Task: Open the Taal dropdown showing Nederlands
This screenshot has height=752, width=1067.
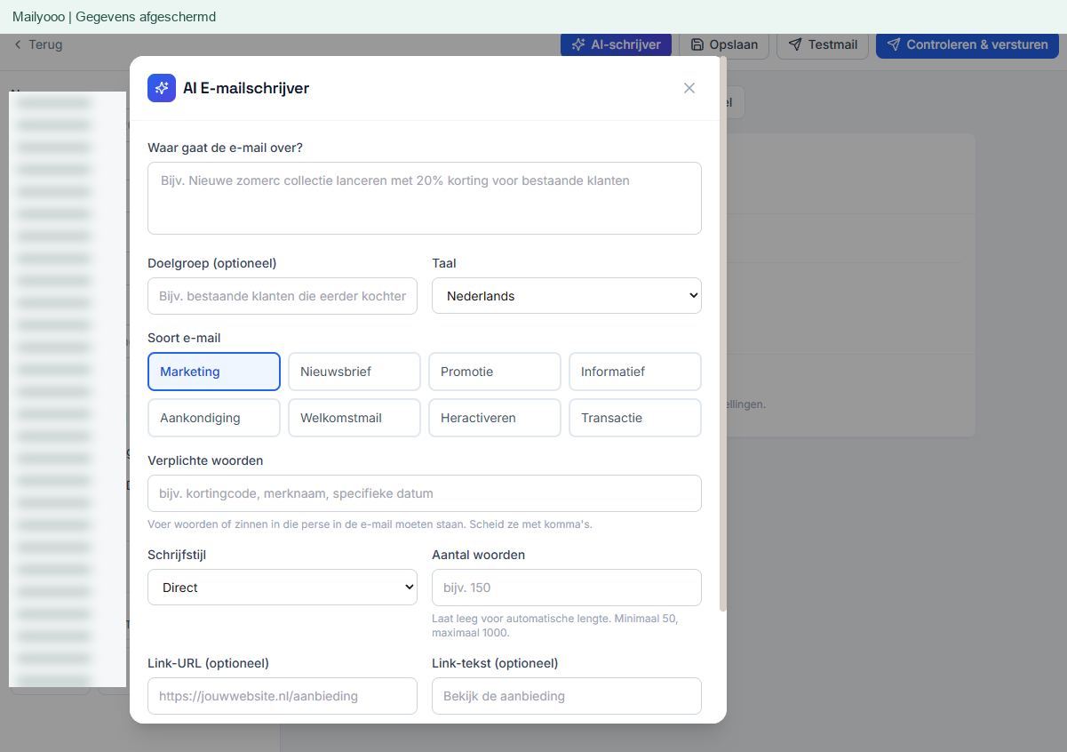Action: (567, 296)
